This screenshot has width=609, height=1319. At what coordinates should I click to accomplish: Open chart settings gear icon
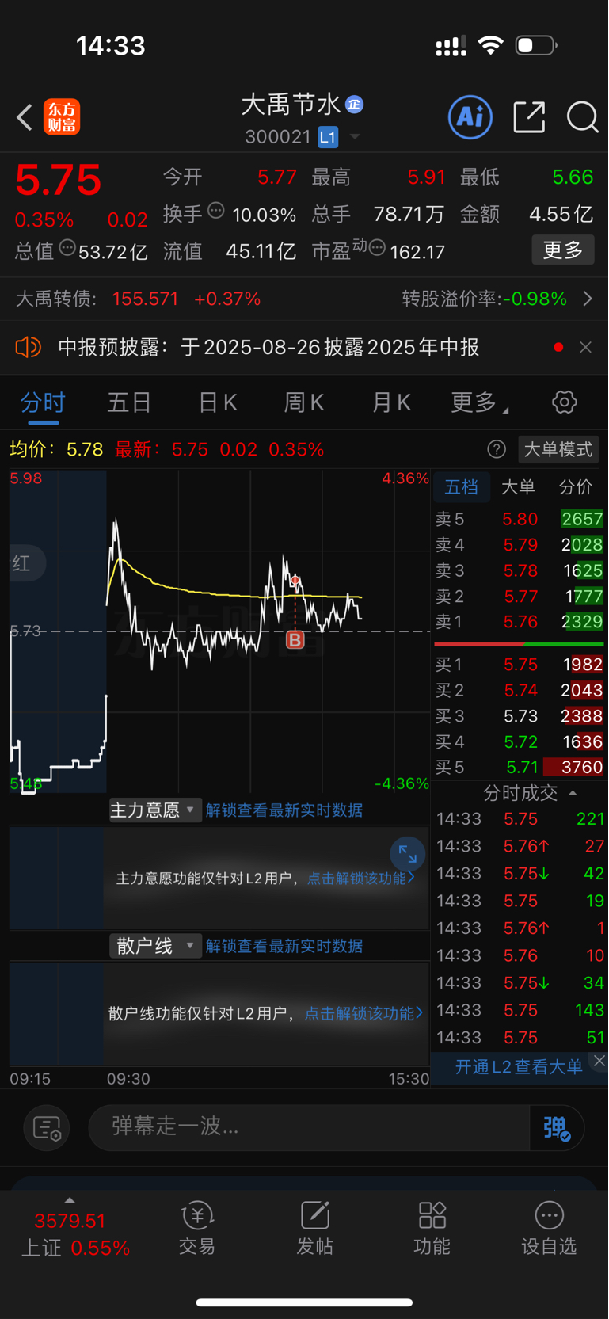click(x=565, y=402)
